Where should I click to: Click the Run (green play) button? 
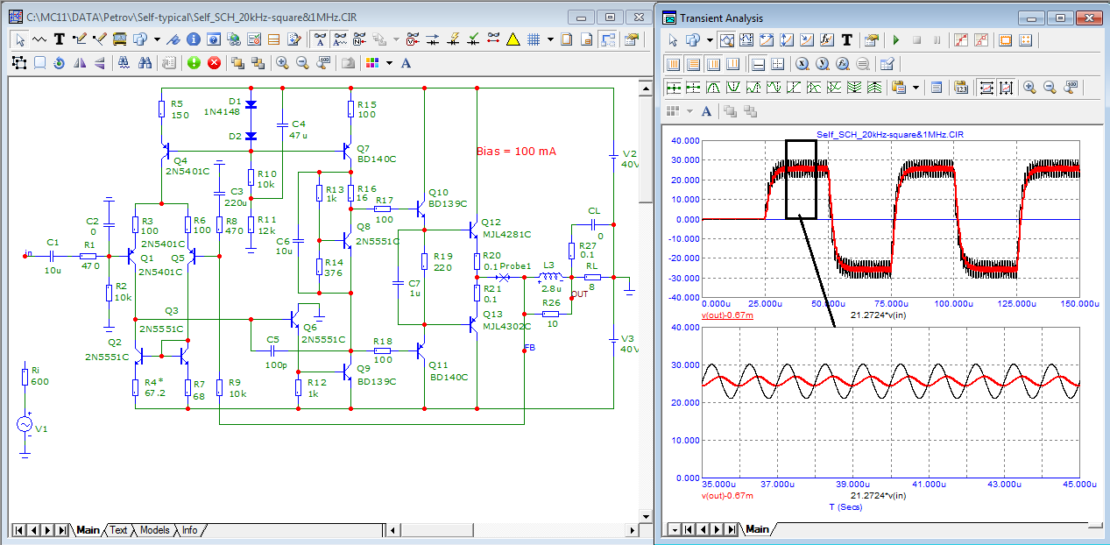coord(895,39)
